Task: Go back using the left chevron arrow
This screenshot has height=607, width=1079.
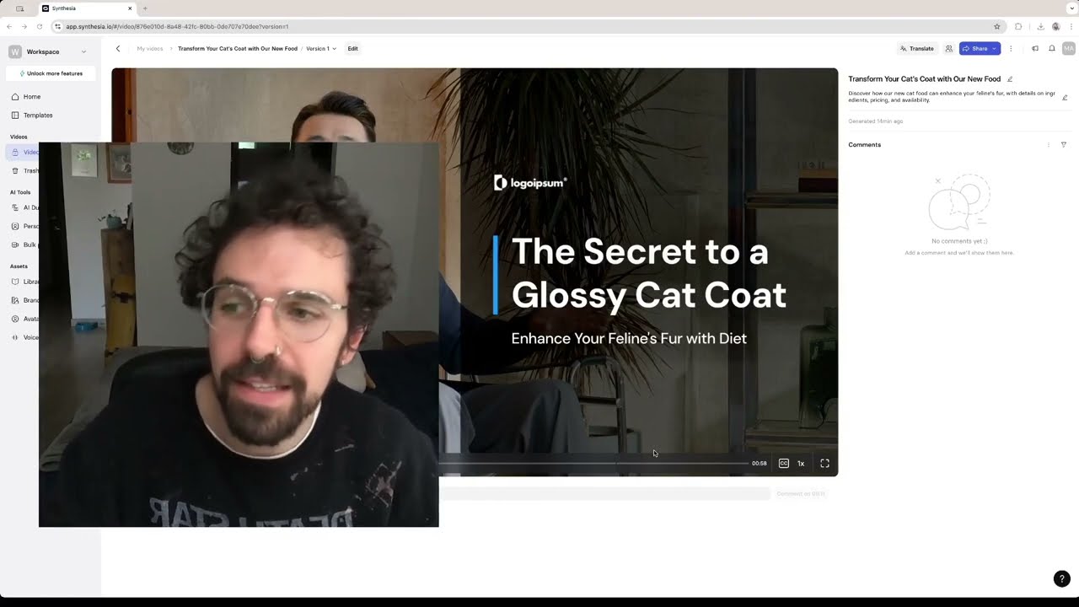Action: (x=118, y=49)
